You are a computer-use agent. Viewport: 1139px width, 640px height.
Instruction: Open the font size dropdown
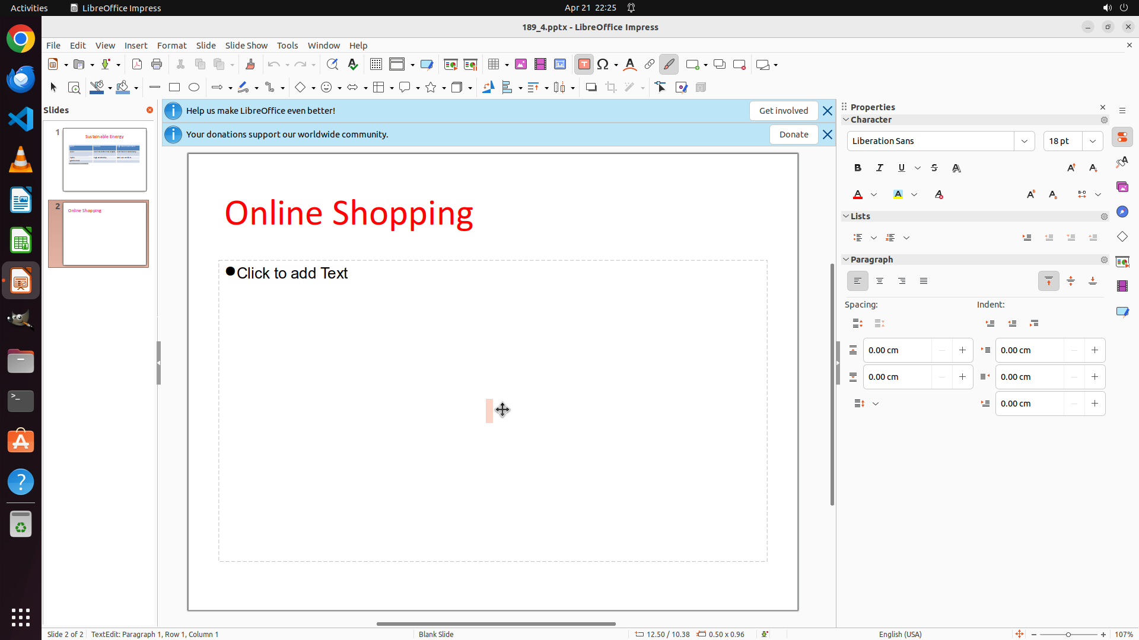[x=1093, y=141]
